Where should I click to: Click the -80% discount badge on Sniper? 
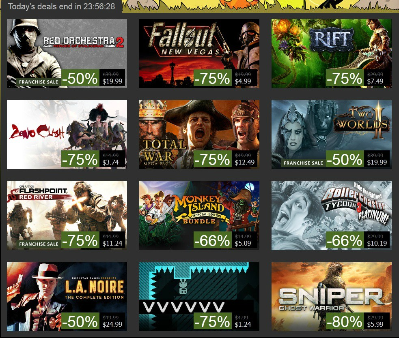click(x=345, y=321)
